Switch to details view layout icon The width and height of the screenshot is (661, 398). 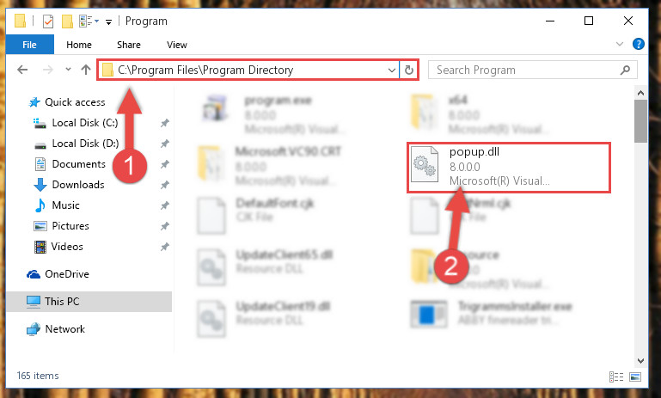click(x=616, y=377)
